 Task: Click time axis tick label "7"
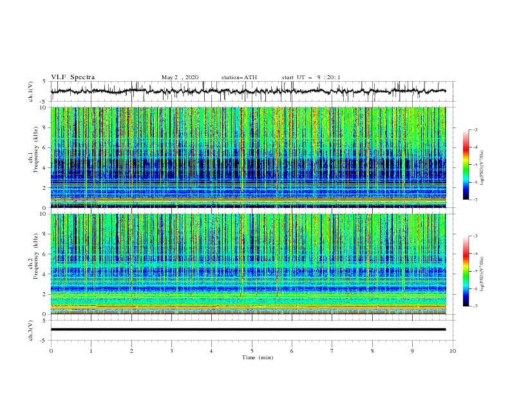332,351
